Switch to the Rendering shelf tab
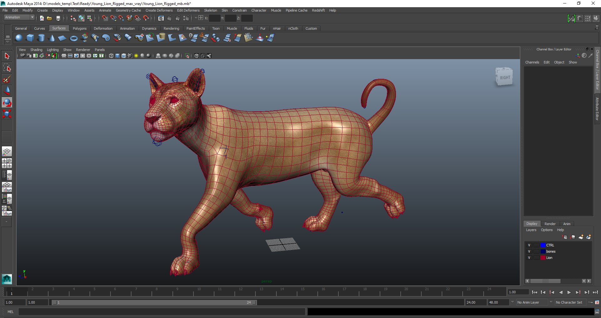This screenshot has height=318, width=601. click(171, 28)
